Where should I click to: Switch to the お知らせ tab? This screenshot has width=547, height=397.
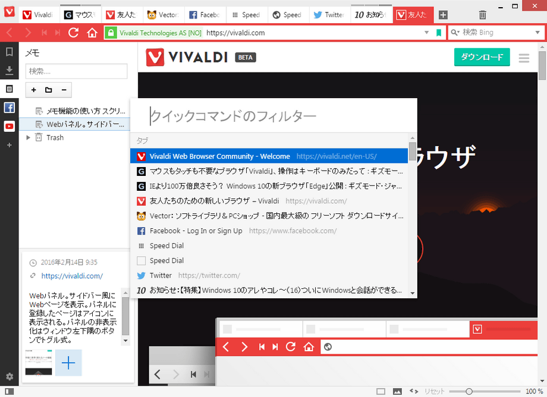click(371, 15)
